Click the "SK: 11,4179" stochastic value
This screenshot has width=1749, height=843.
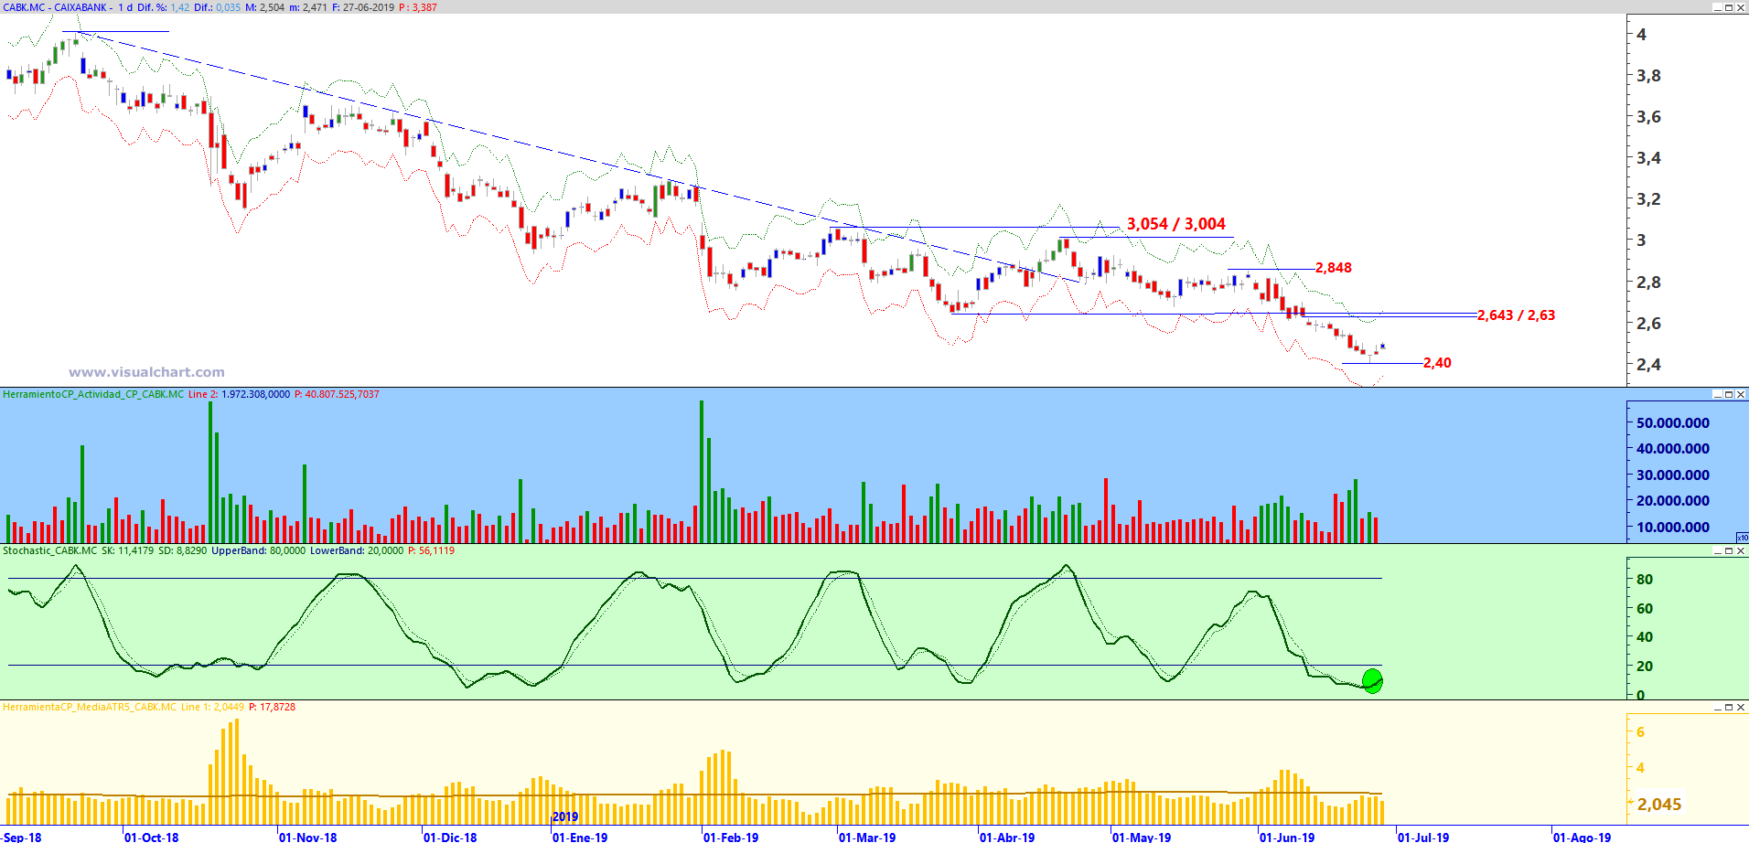pyautogui.click(x=127, y=550)
